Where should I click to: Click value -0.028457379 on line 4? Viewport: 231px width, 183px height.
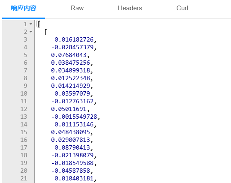click(x=72, y=47)
